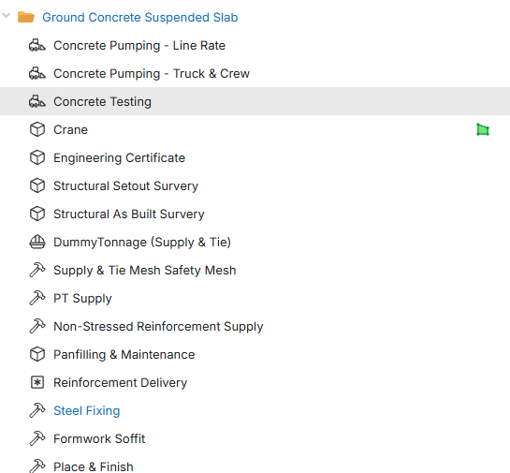This screenshot has width=510, height=473.
Task: Open the Steel Fixing link
Action: 86,411
